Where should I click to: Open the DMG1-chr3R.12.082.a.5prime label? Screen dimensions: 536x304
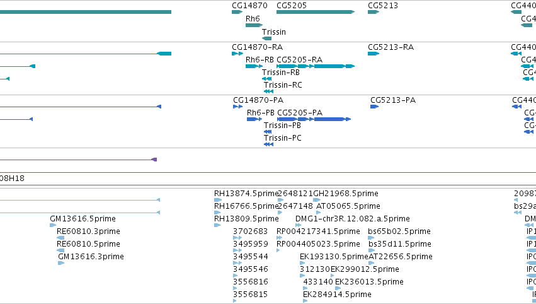tap(353, 218)
